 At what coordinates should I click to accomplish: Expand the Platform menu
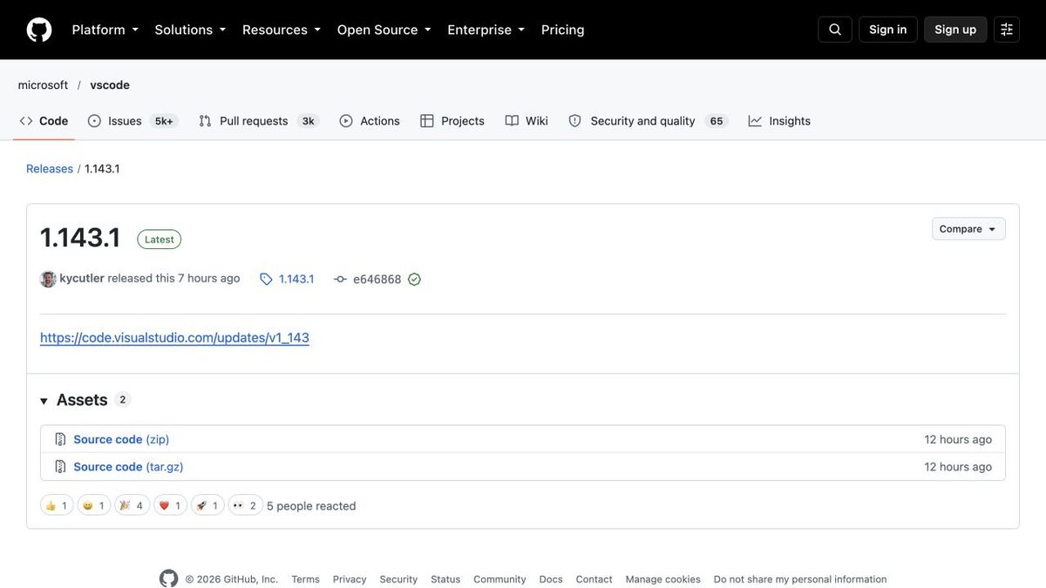point(105,30)
